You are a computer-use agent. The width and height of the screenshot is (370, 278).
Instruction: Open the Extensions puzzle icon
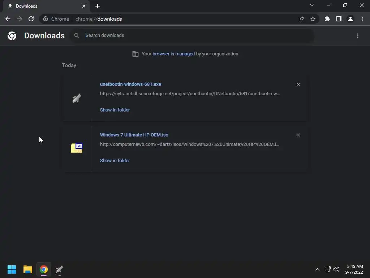pyautogui.click(x=327, y=19)
